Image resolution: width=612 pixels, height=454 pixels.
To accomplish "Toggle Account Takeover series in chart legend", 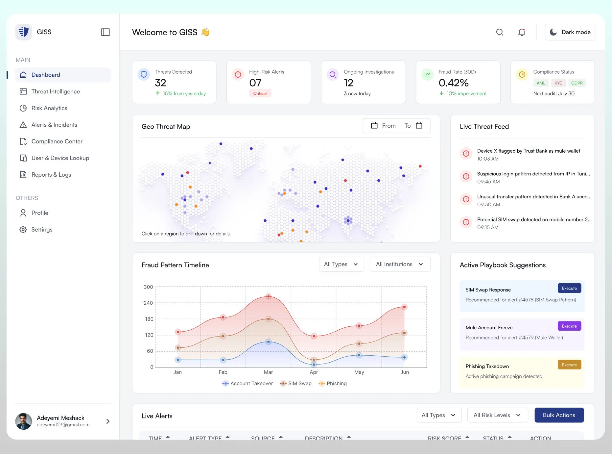I will coord(247,384).
